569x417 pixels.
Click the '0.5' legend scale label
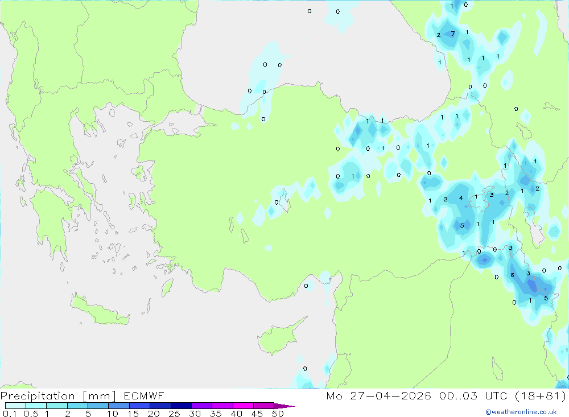coord(31,414)
